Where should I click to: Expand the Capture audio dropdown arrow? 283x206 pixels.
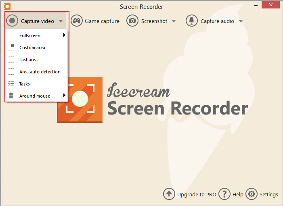coord(241,21)
